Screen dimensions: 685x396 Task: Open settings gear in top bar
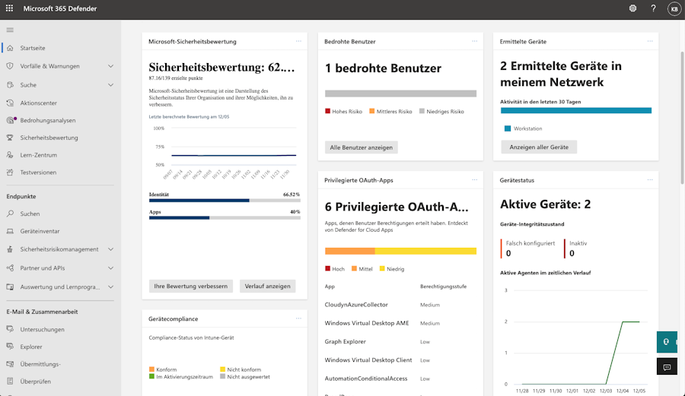tap(632, 8)
